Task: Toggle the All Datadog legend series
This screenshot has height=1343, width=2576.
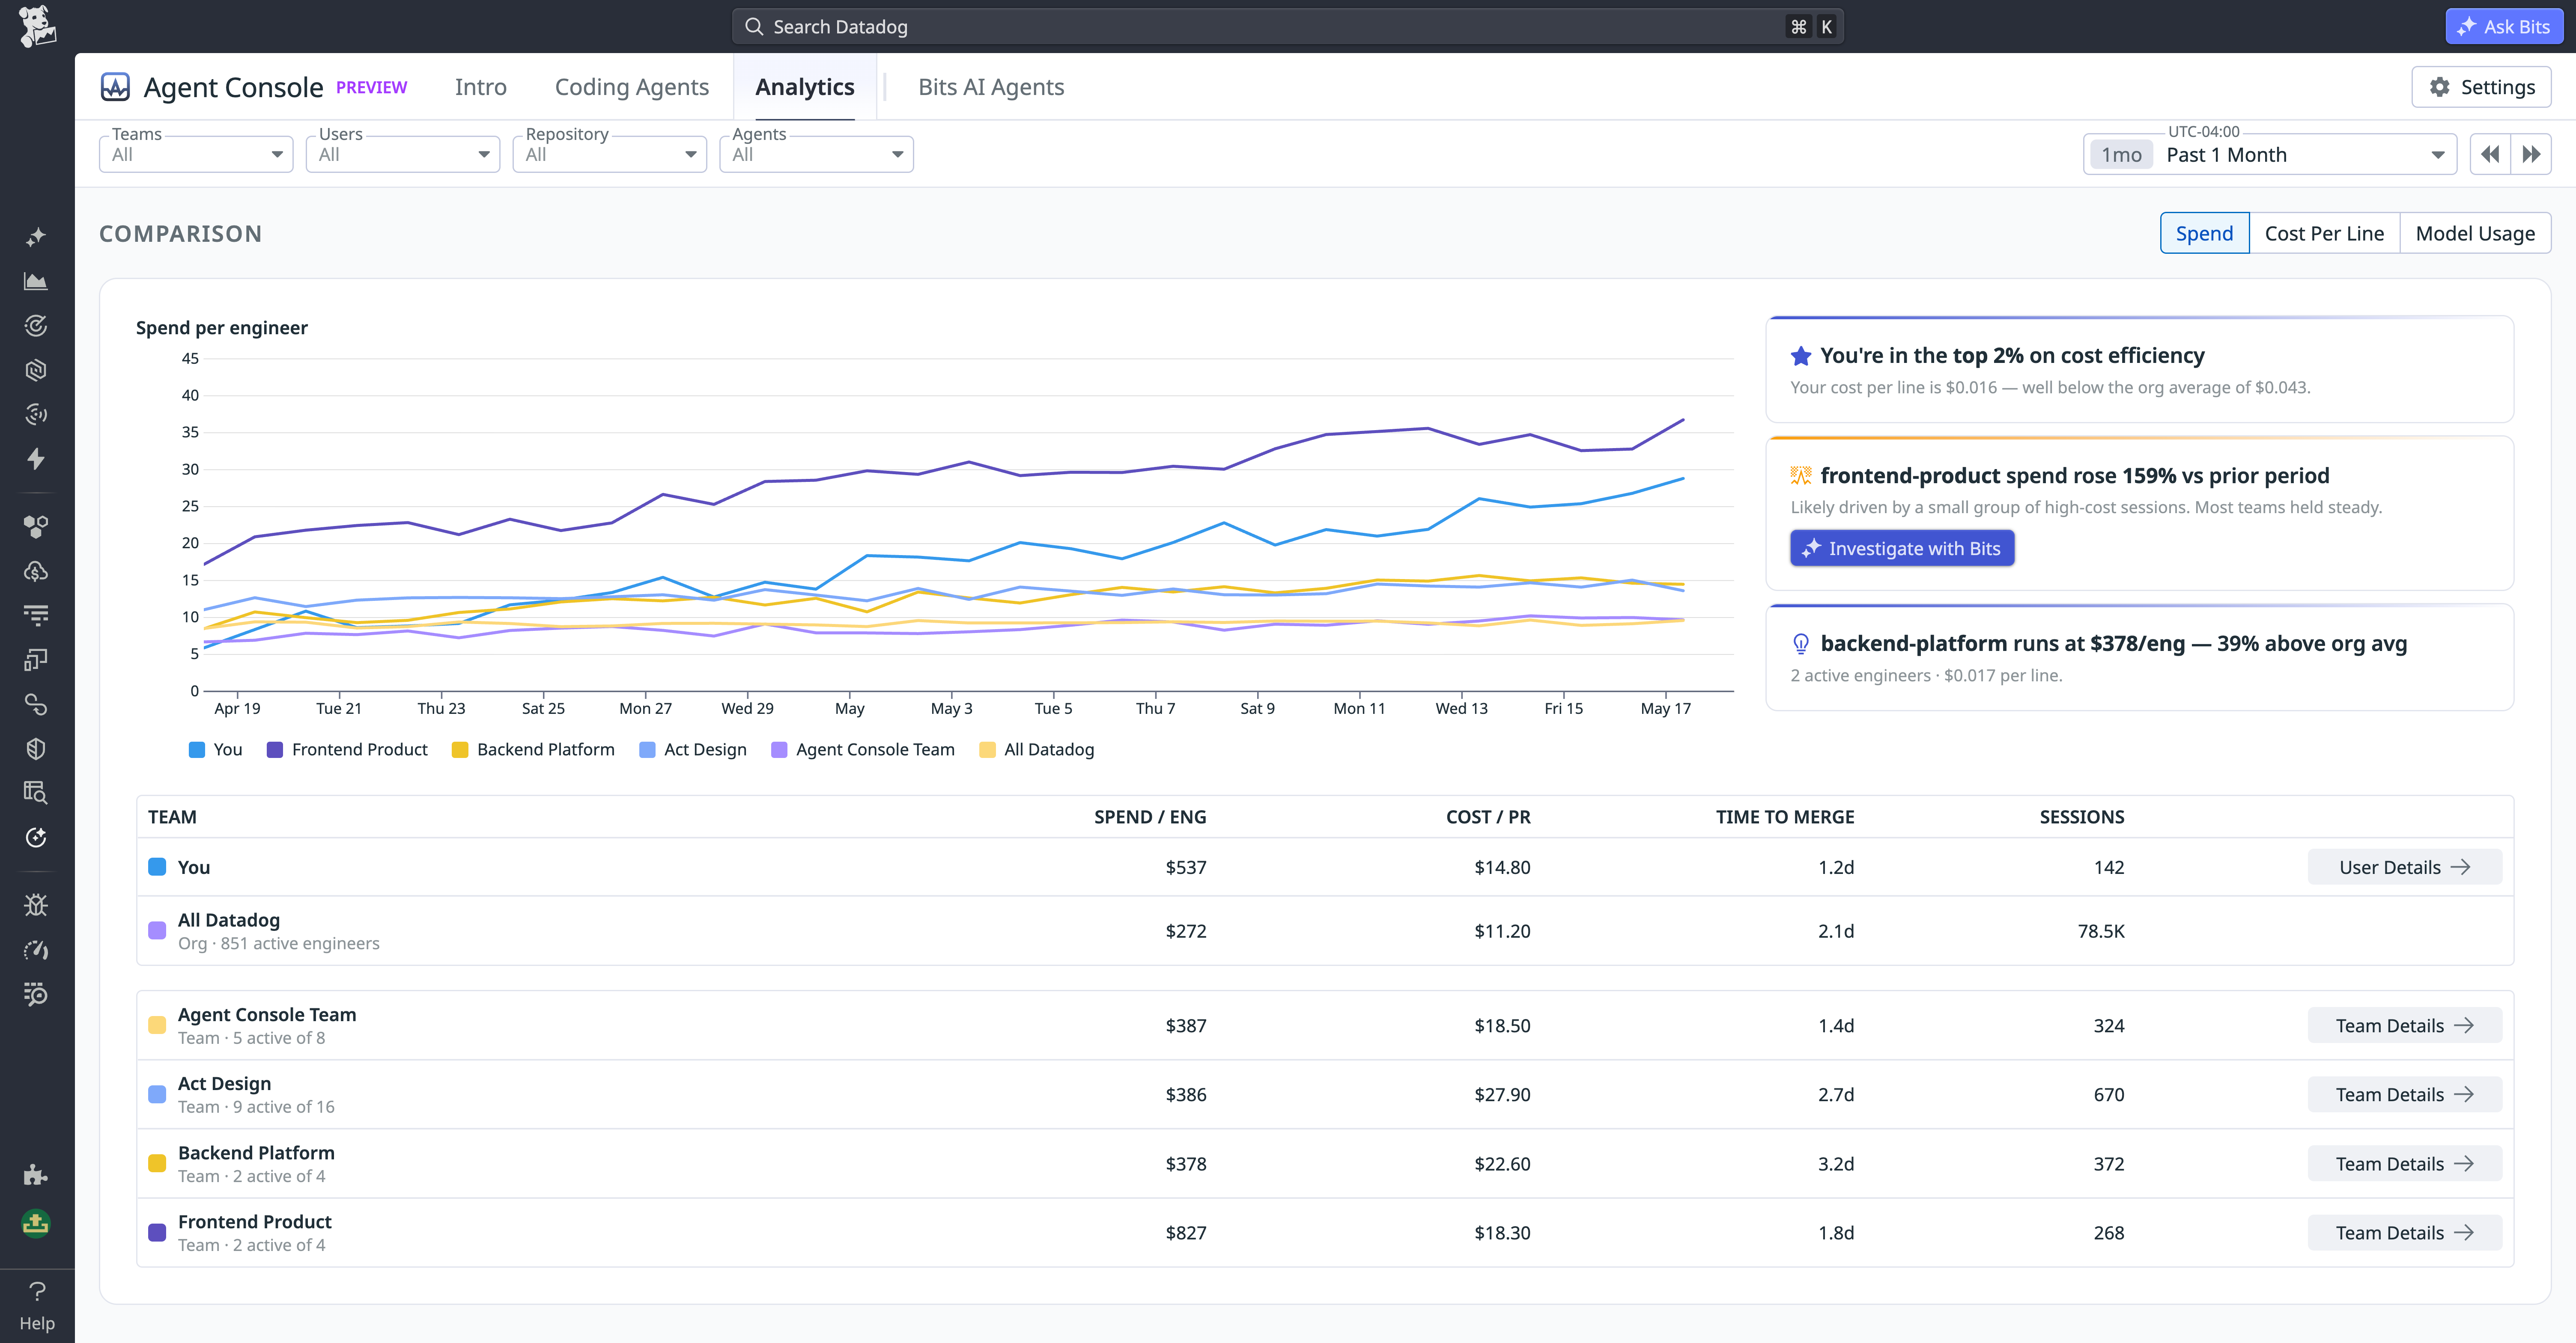Action: coord(1037,749)
